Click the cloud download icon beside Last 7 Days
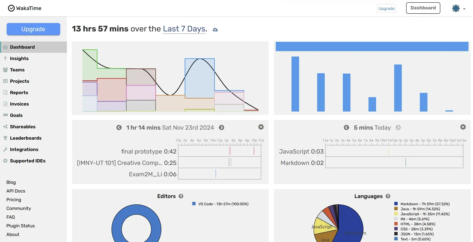Image resolution: width=473 pixels, height=242 pixels. point(215,30)
